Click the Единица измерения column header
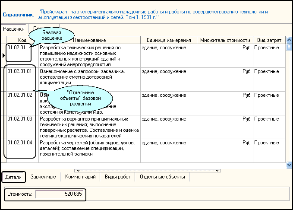293x210 pixels. click(168, 40)
